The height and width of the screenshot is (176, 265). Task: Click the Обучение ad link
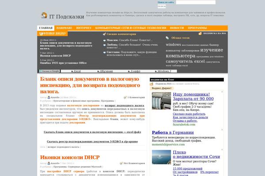[x=105, y=71]
